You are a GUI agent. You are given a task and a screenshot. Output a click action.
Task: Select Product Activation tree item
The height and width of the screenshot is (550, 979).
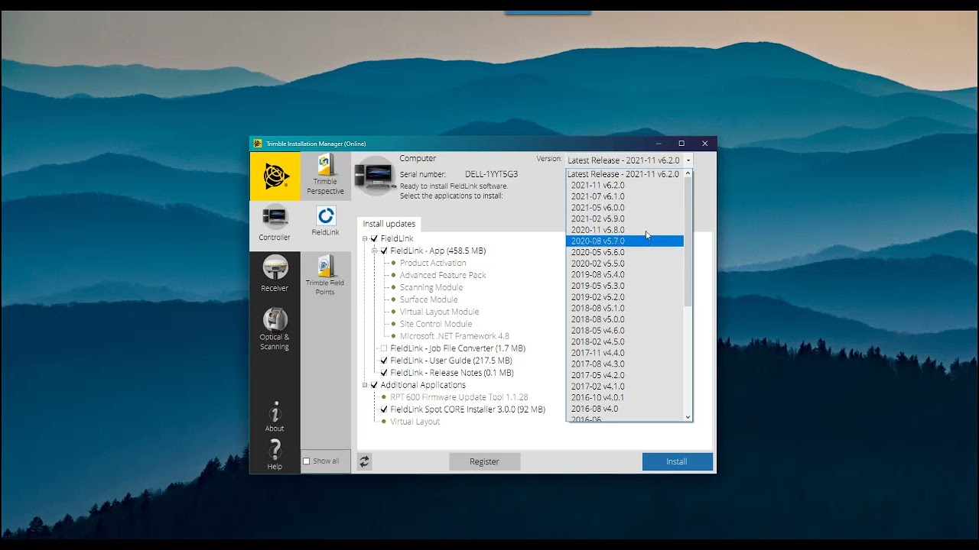[433, 264]
